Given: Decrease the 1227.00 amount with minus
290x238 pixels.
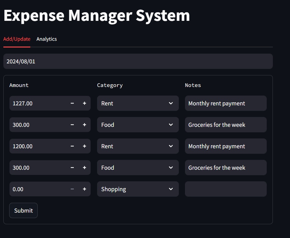Looking at the screenshot, I should click(x=72, y=103).
